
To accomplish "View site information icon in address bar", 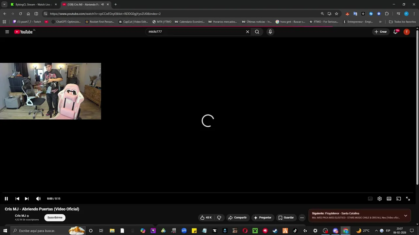I will click(46, 14).
